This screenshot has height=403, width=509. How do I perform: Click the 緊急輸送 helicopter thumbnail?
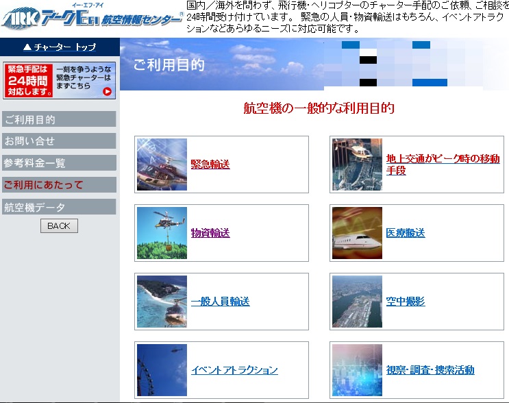click(162, 164)
